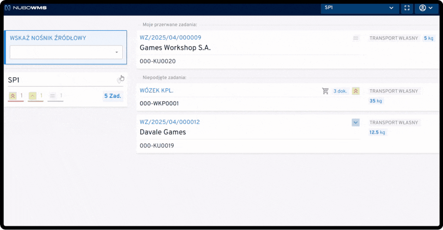Toggle fullscreen mode icon

(x=406, y=8)
